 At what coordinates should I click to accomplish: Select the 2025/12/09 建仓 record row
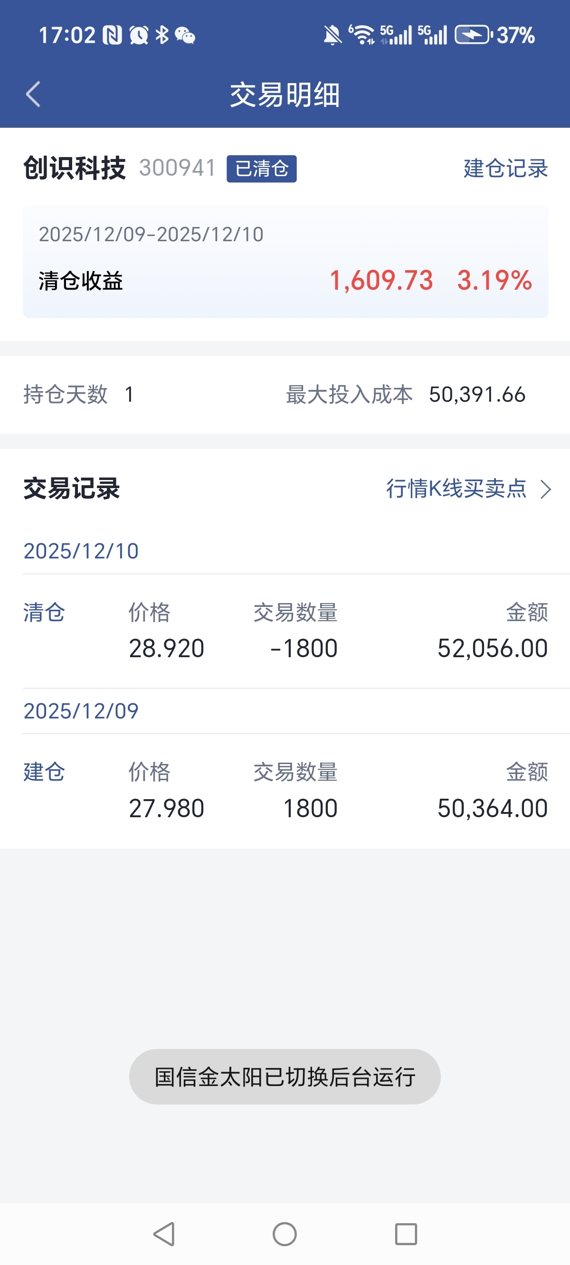click(x=285, y=791)
